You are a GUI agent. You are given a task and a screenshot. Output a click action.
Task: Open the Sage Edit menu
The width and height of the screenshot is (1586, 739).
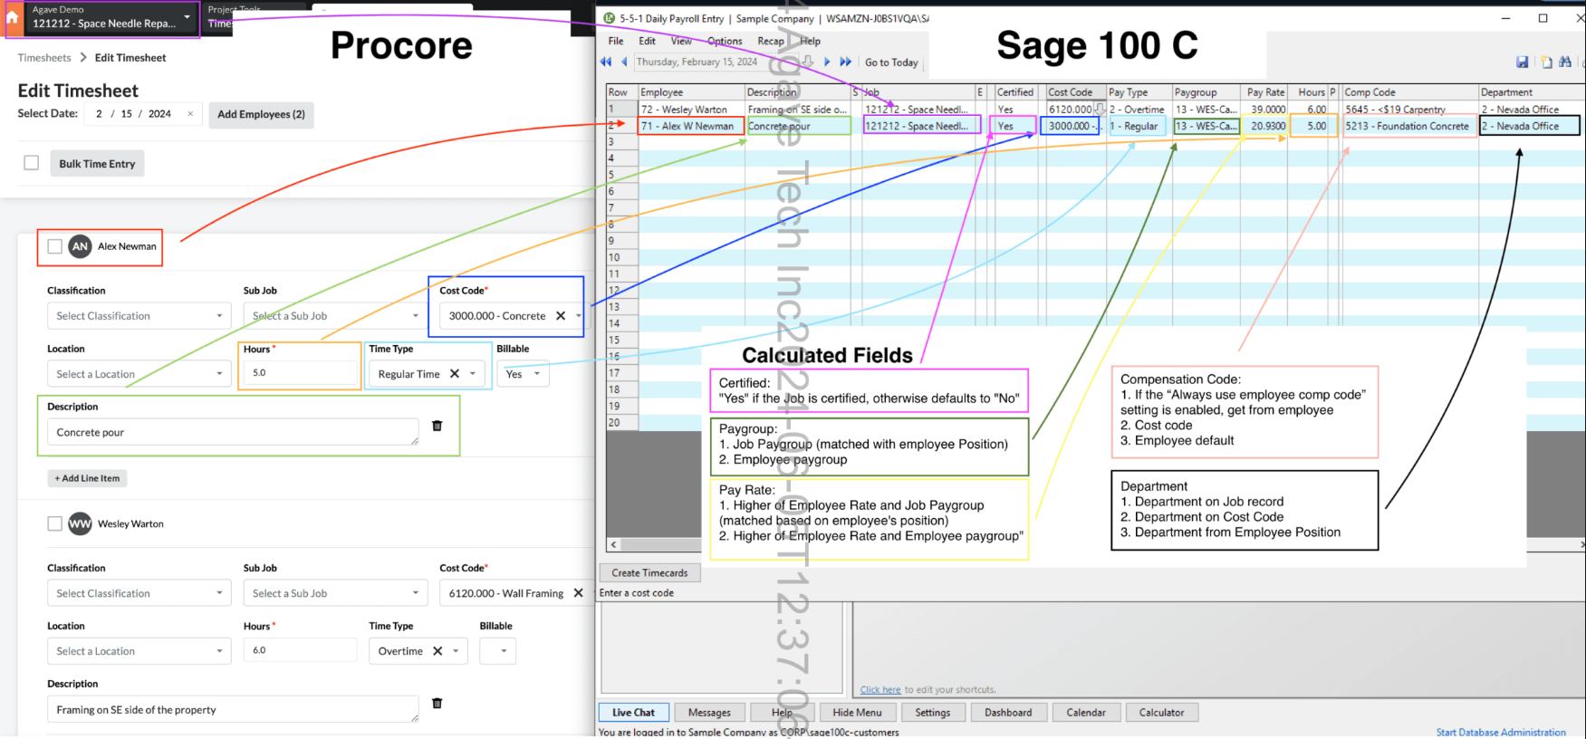click(647, 41)
